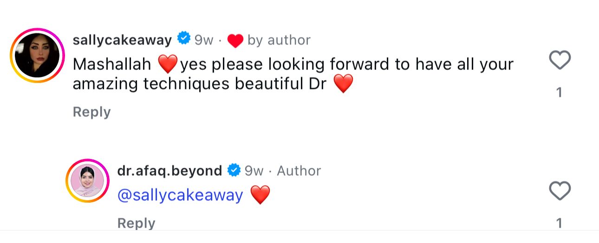Open the dr.afaq.beyond username link

pyautogui.click(x=169, y=171)
